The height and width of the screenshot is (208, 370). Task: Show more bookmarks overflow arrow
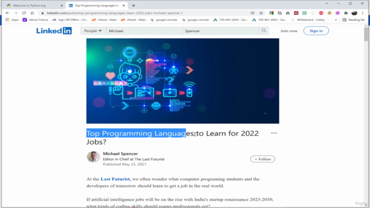[x=336, y=20]
